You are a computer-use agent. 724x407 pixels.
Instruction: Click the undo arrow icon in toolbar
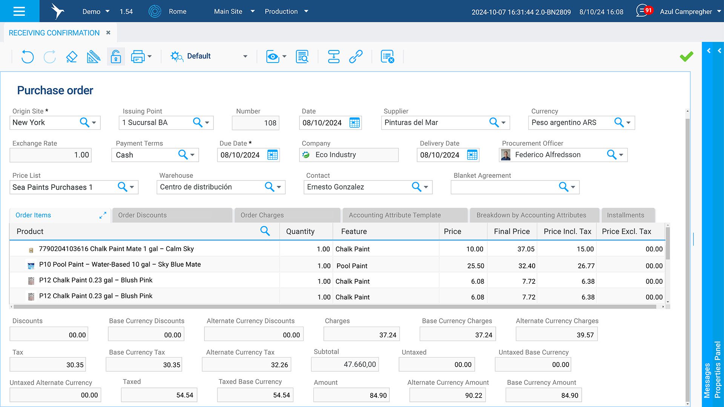point(27,57)
